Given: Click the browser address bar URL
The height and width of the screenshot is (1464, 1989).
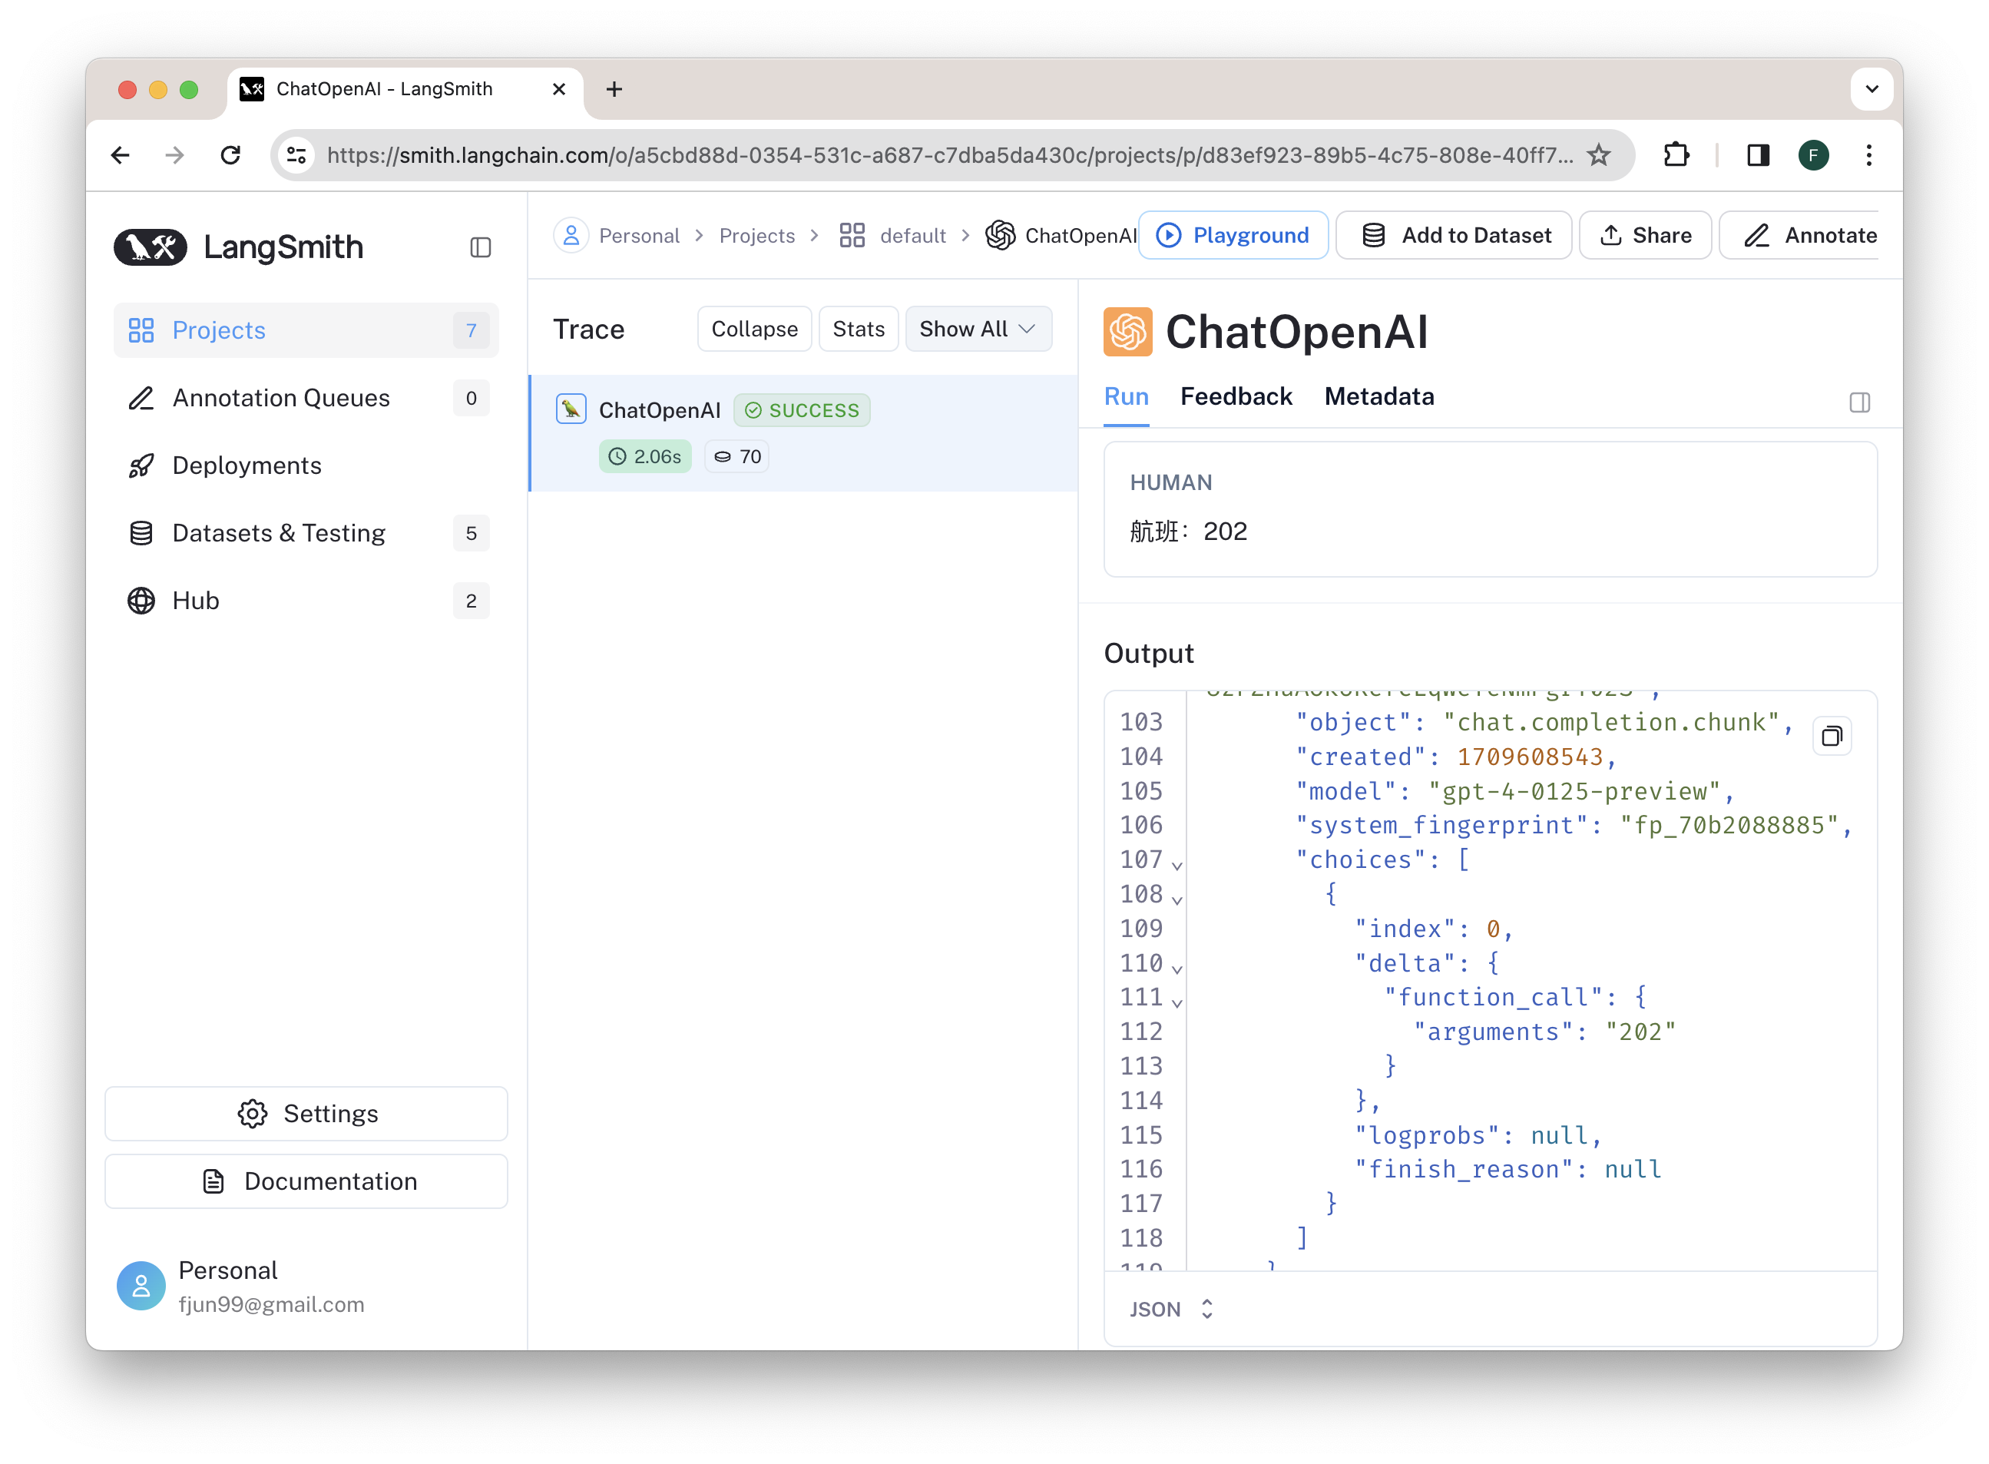Looking at the screenshot, I should pos(949,155).
